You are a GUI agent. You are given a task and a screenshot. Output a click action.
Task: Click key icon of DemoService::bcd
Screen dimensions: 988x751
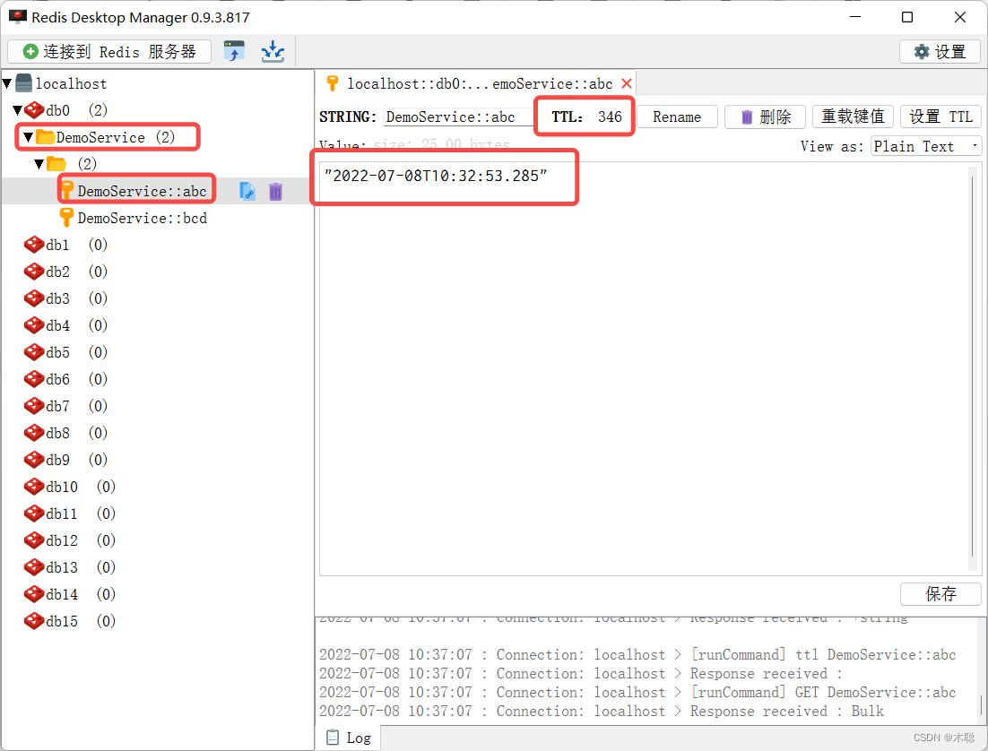[66, 218]
